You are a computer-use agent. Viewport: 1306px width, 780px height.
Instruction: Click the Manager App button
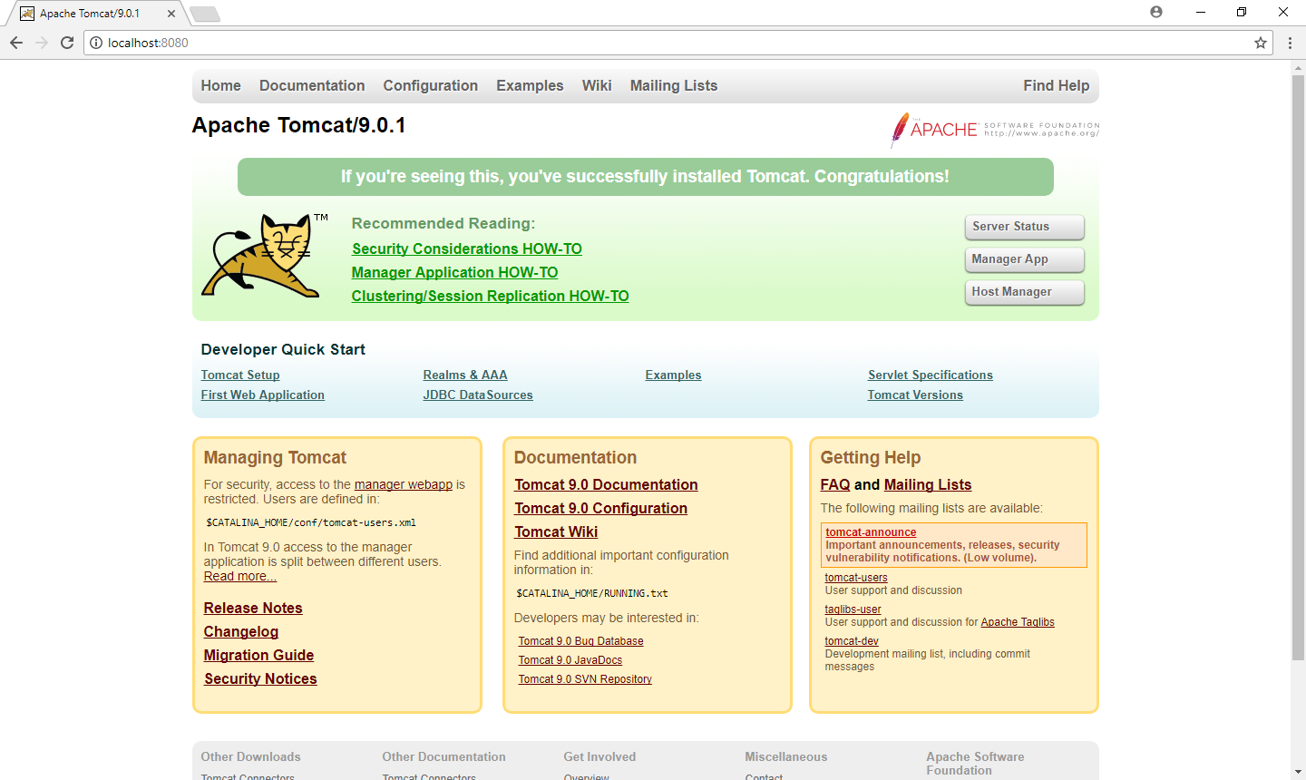[x=1024, y=259]
